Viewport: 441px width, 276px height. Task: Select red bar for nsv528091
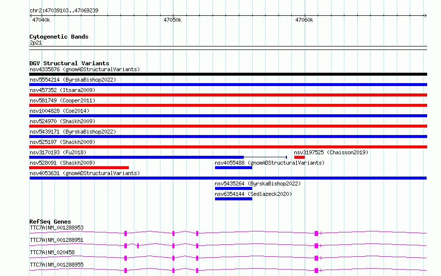coord(79,168)
